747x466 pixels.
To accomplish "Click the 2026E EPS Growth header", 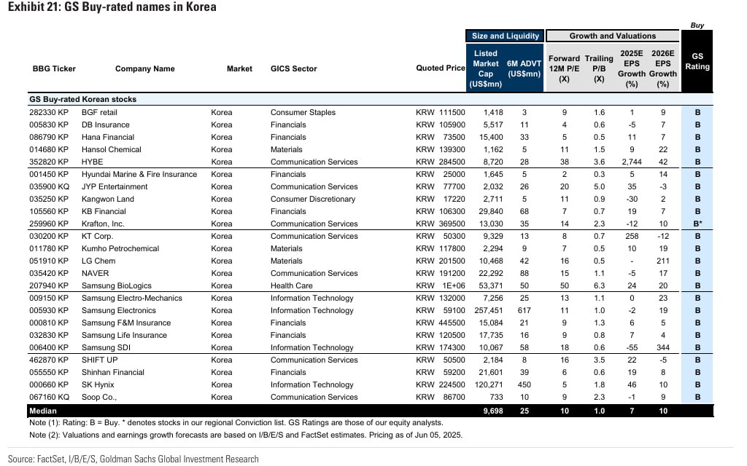I will point(662,68).
